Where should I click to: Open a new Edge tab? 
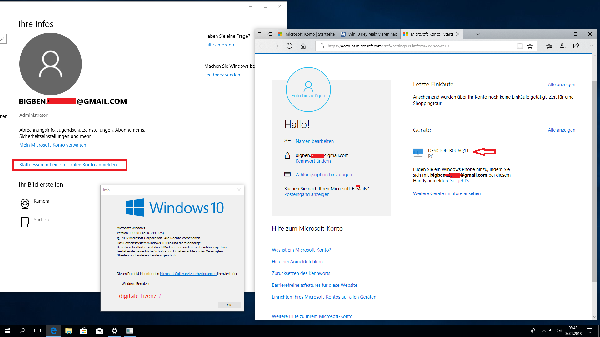pos(468,34)
